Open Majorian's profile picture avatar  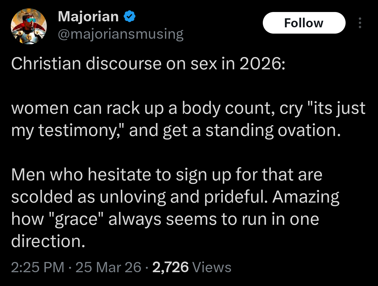pos(29,26)
